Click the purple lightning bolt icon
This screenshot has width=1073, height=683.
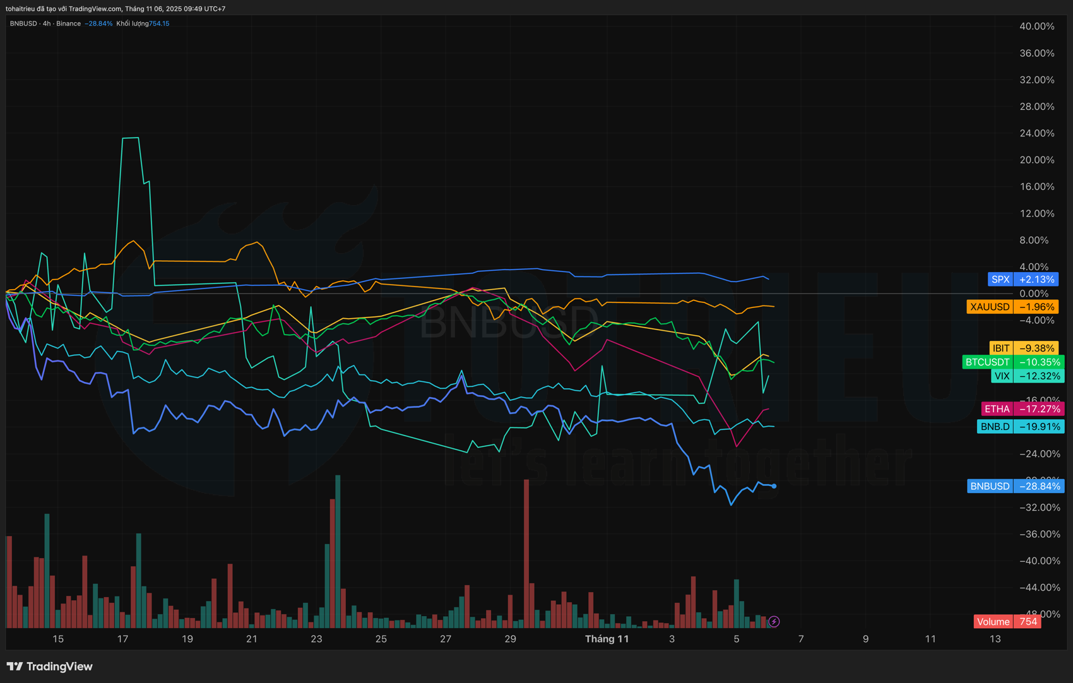774,622
